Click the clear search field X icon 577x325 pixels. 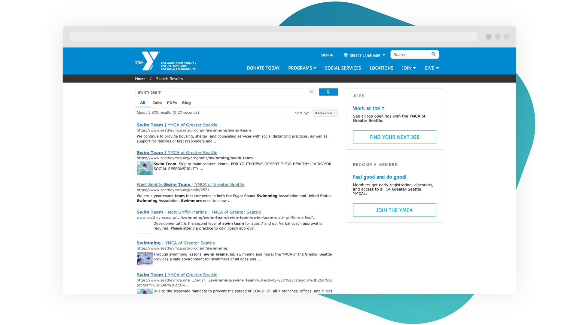pyautogui.click(x=311, y=92)
